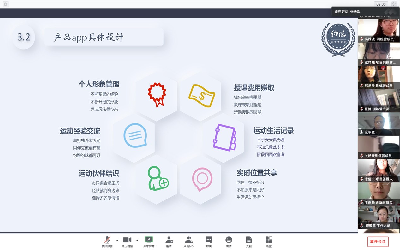Click the 约健 logo badge on the slide
400x250 pixels.
pyautogui.click(x=338, y=39)
